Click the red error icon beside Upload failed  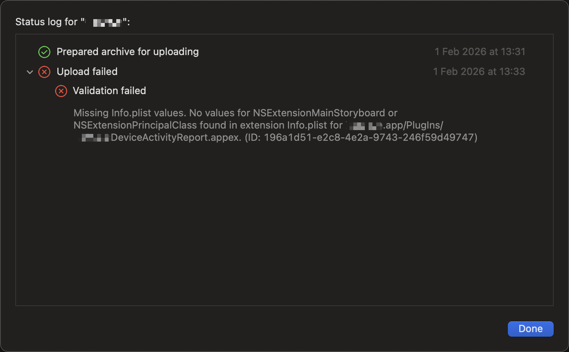click(x=44, y=72)
